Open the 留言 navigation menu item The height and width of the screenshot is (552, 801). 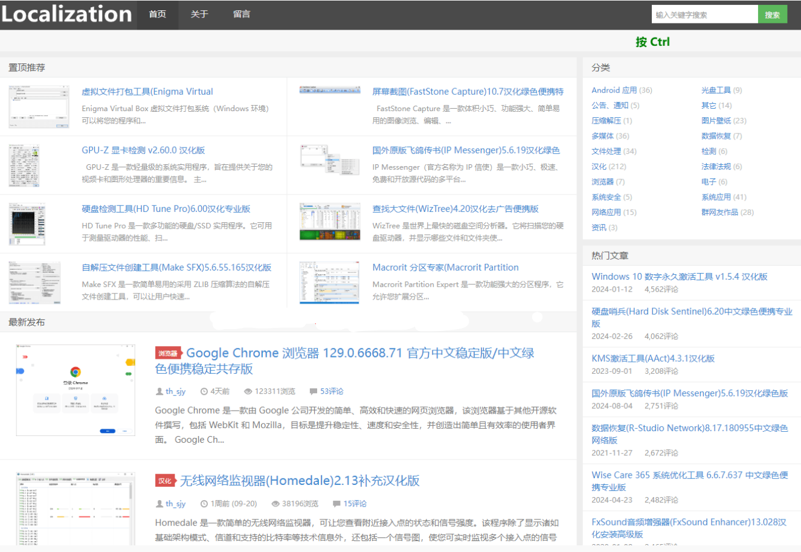point(242,14)
